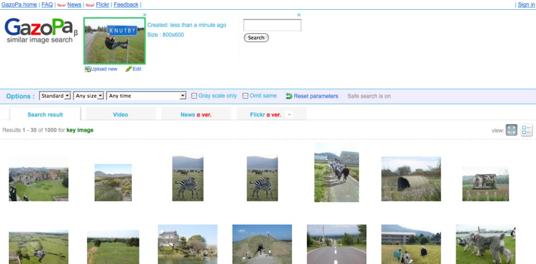536x264 pixels.
Task: Enable Gray scale only checkbox
Action: point(194,96)
